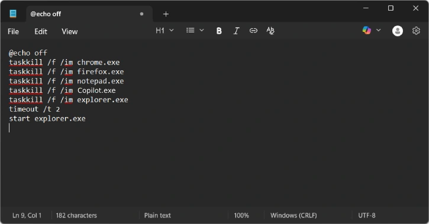Click 'Windows (CRLF)' line ending indicator
The height and width of the screenshot is (224, 429).
pyautogui.click(x=293, y=215)
